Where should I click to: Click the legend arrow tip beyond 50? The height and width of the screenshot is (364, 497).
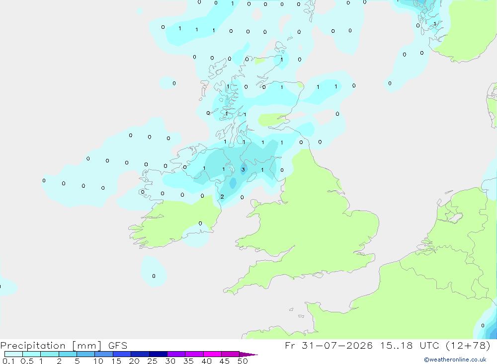(x=248, y=354)
